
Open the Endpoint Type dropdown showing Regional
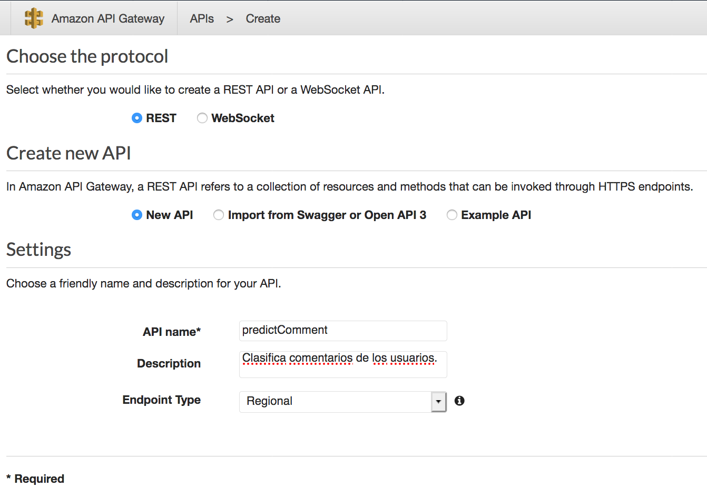(x=343, y=402)
